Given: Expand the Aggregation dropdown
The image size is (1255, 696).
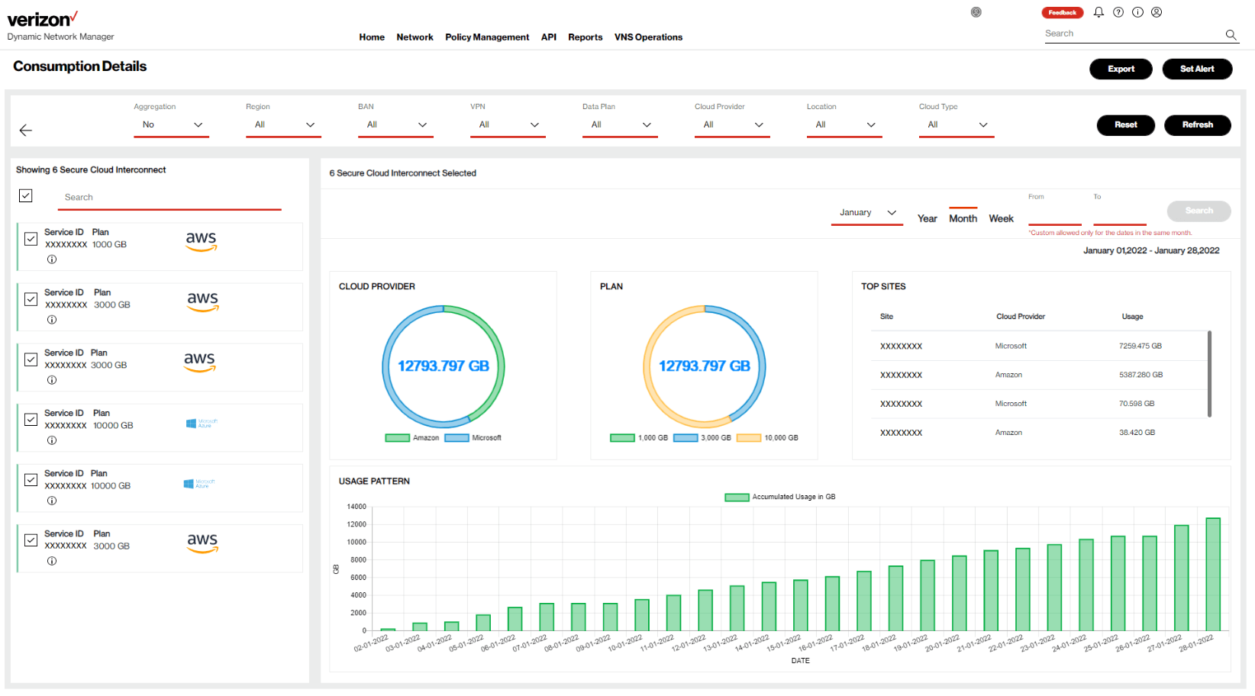Looking at the screenshot, I should 172,125.
